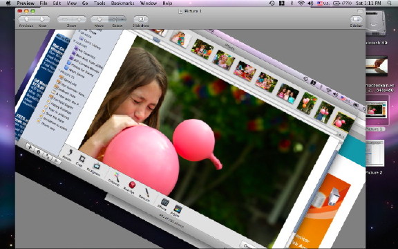Open Spotlight search magnifier

(x=390, y=3)
